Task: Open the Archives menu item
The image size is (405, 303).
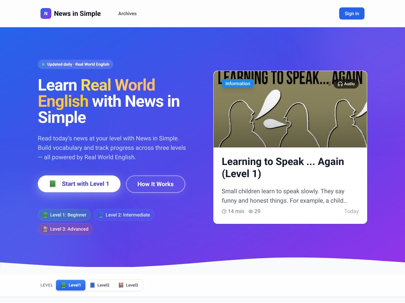Action: click(x=128, y=13)
